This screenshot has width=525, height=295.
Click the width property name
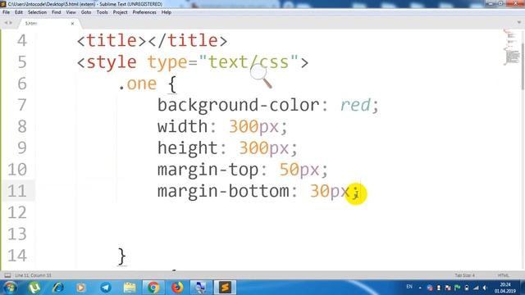tap(183, 126)
